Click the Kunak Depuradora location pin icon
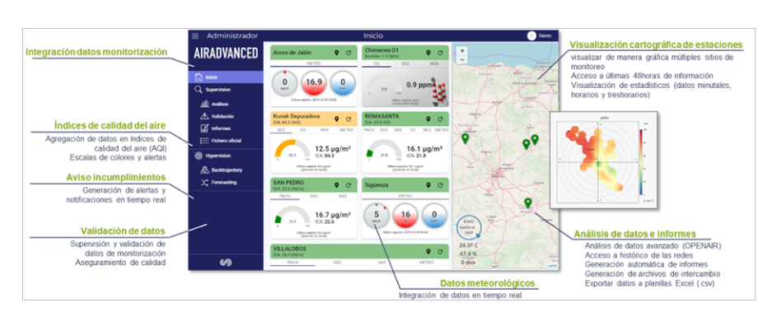The image size is (777, 312). click(336, 119)
